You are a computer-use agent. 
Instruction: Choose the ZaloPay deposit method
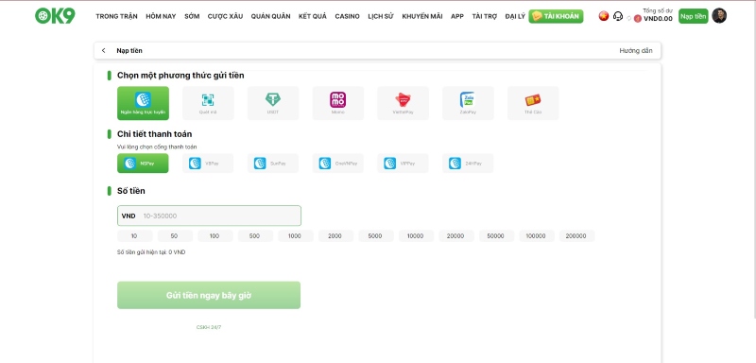pos(468,103)
